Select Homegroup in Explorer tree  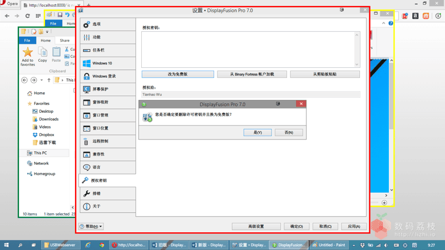(x=41, y=174)
